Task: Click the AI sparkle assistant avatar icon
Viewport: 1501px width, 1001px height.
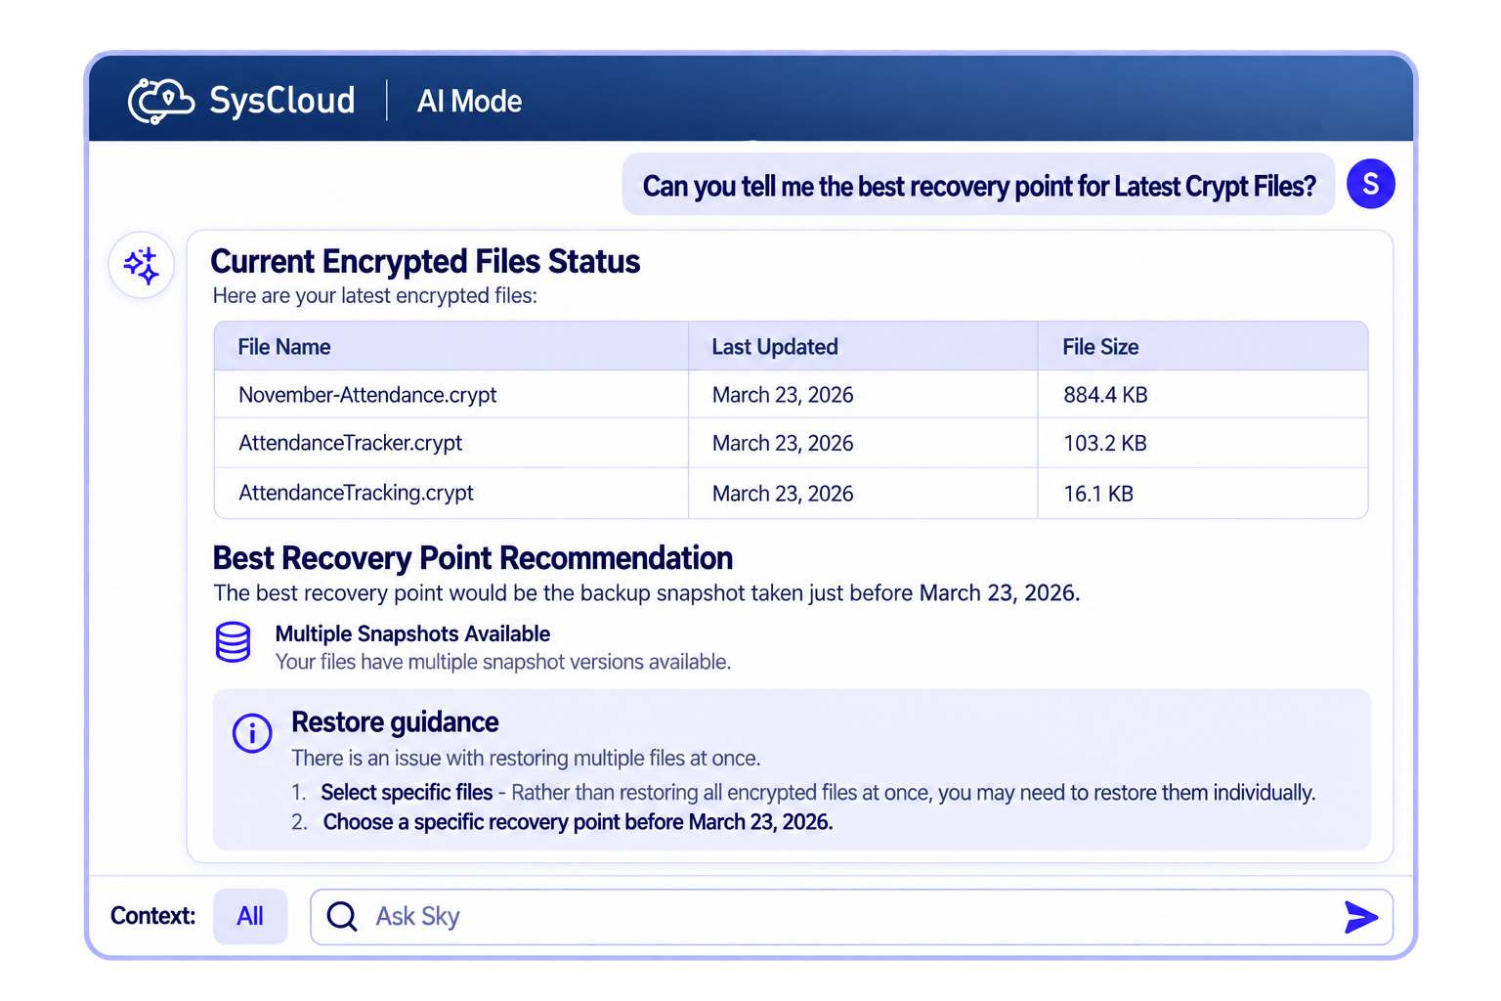Action: pyautogui.click(x=142, y=265)
